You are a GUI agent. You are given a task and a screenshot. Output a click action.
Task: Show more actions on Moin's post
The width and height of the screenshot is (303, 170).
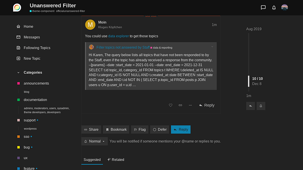190,105
